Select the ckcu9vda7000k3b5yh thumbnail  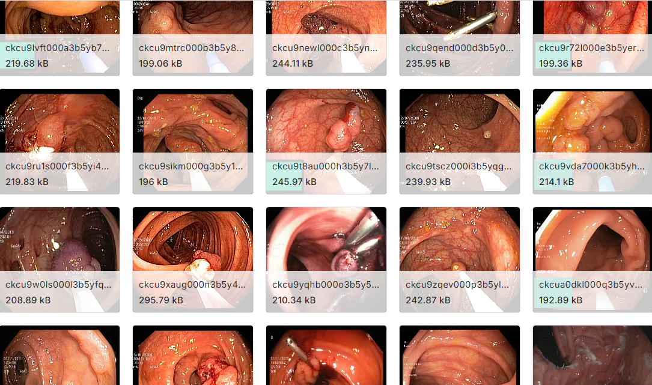click(x=593, y=141)
